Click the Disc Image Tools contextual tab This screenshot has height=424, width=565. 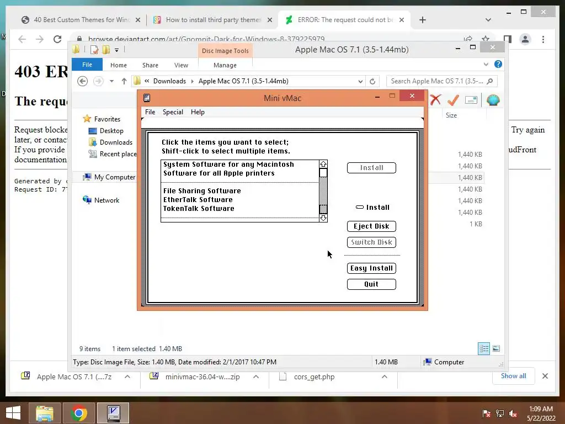(x=225, y=51)
